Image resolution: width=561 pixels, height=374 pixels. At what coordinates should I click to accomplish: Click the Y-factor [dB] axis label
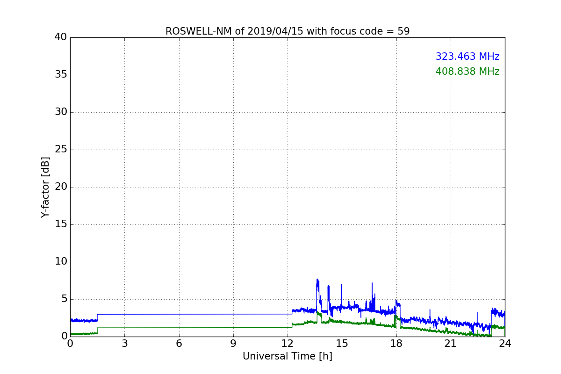[x=45, y=187]
